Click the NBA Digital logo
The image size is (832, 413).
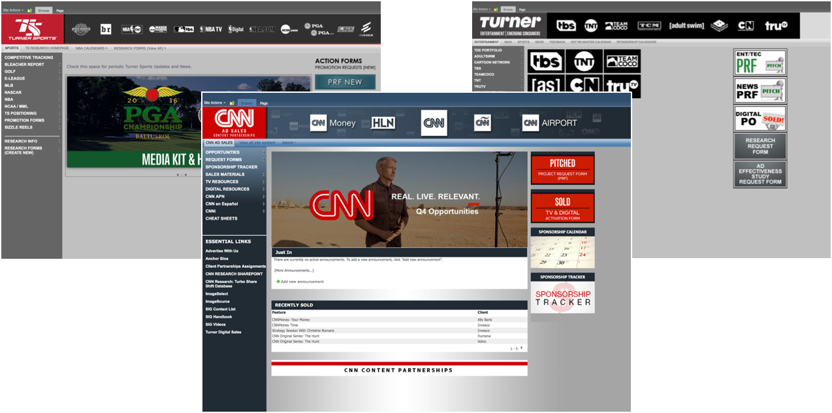point(236,29)
